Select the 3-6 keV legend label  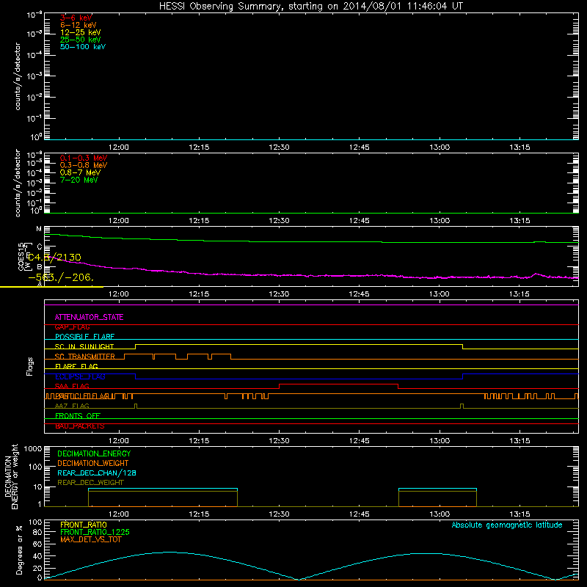(76, 18)
